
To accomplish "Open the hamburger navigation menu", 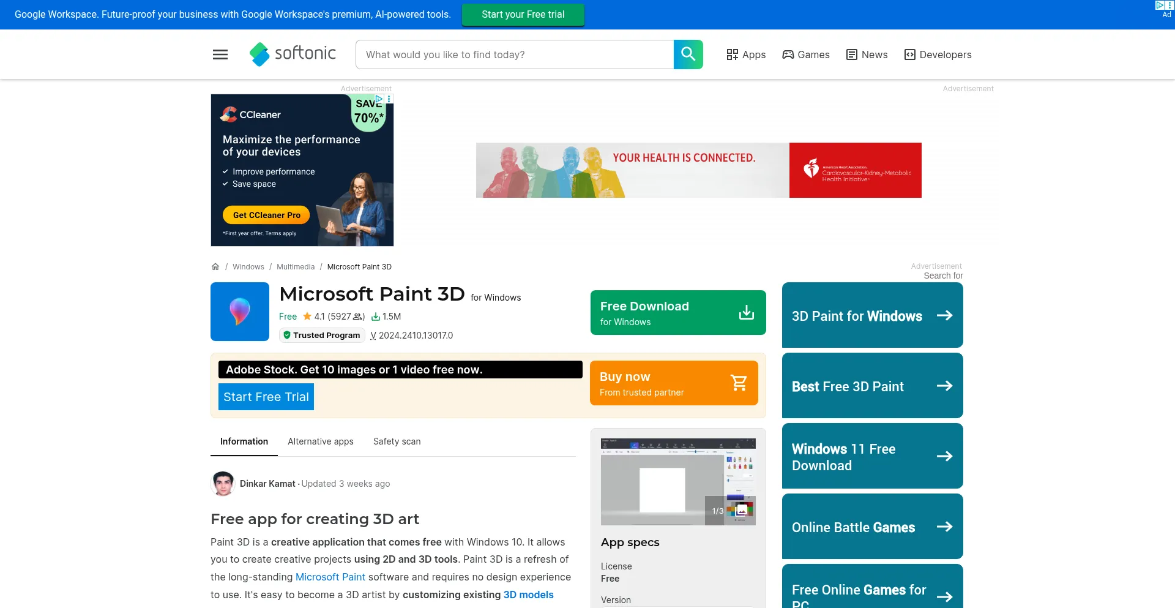I will tap(220, 54).
